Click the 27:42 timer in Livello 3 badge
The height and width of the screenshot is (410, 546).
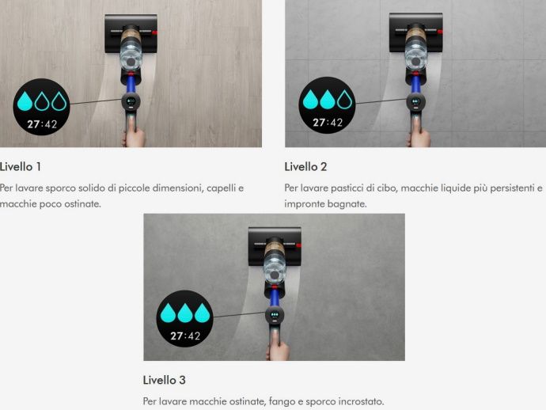[x=185, y=336]
